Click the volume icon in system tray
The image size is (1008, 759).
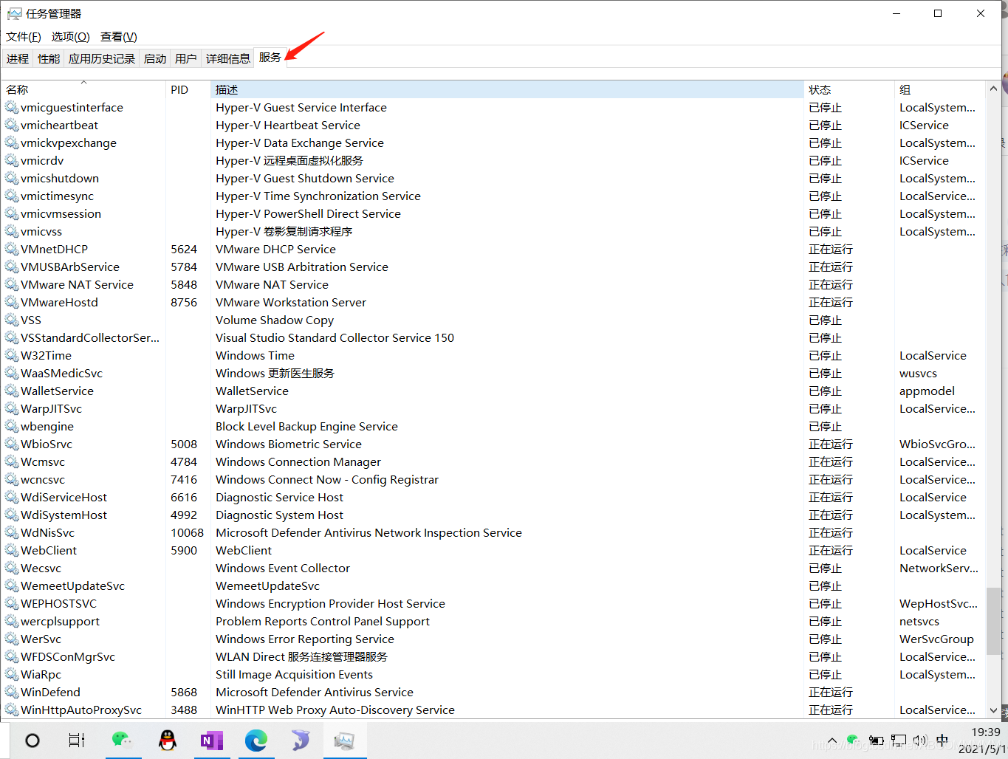pos(919,740)
